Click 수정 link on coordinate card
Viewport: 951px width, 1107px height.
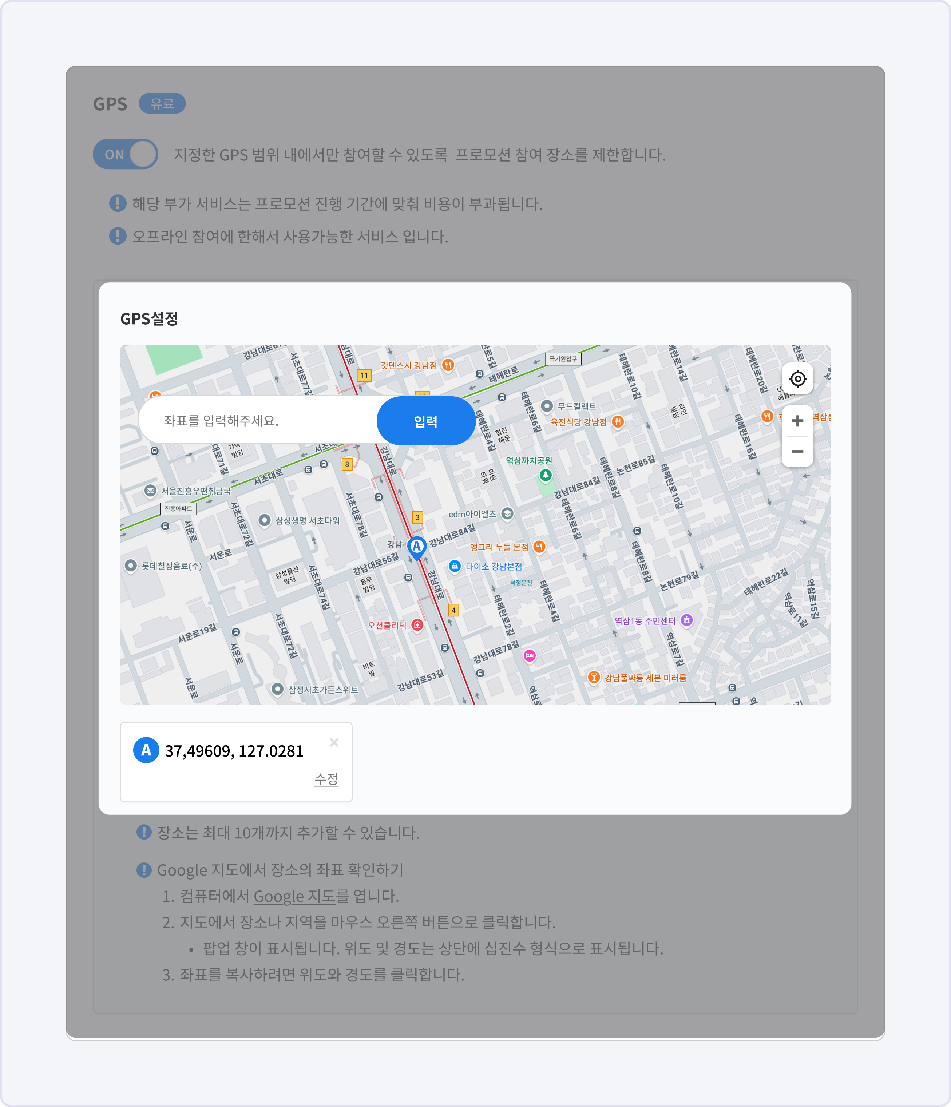point(326,779)
